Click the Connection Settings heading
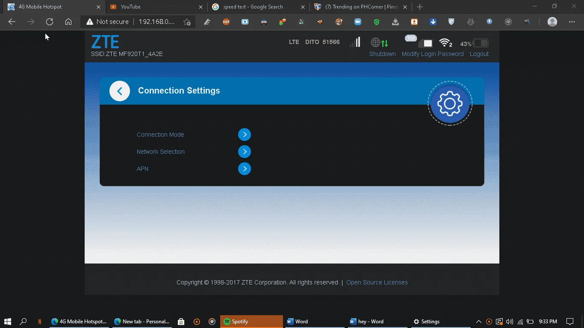 coord(179,91)
